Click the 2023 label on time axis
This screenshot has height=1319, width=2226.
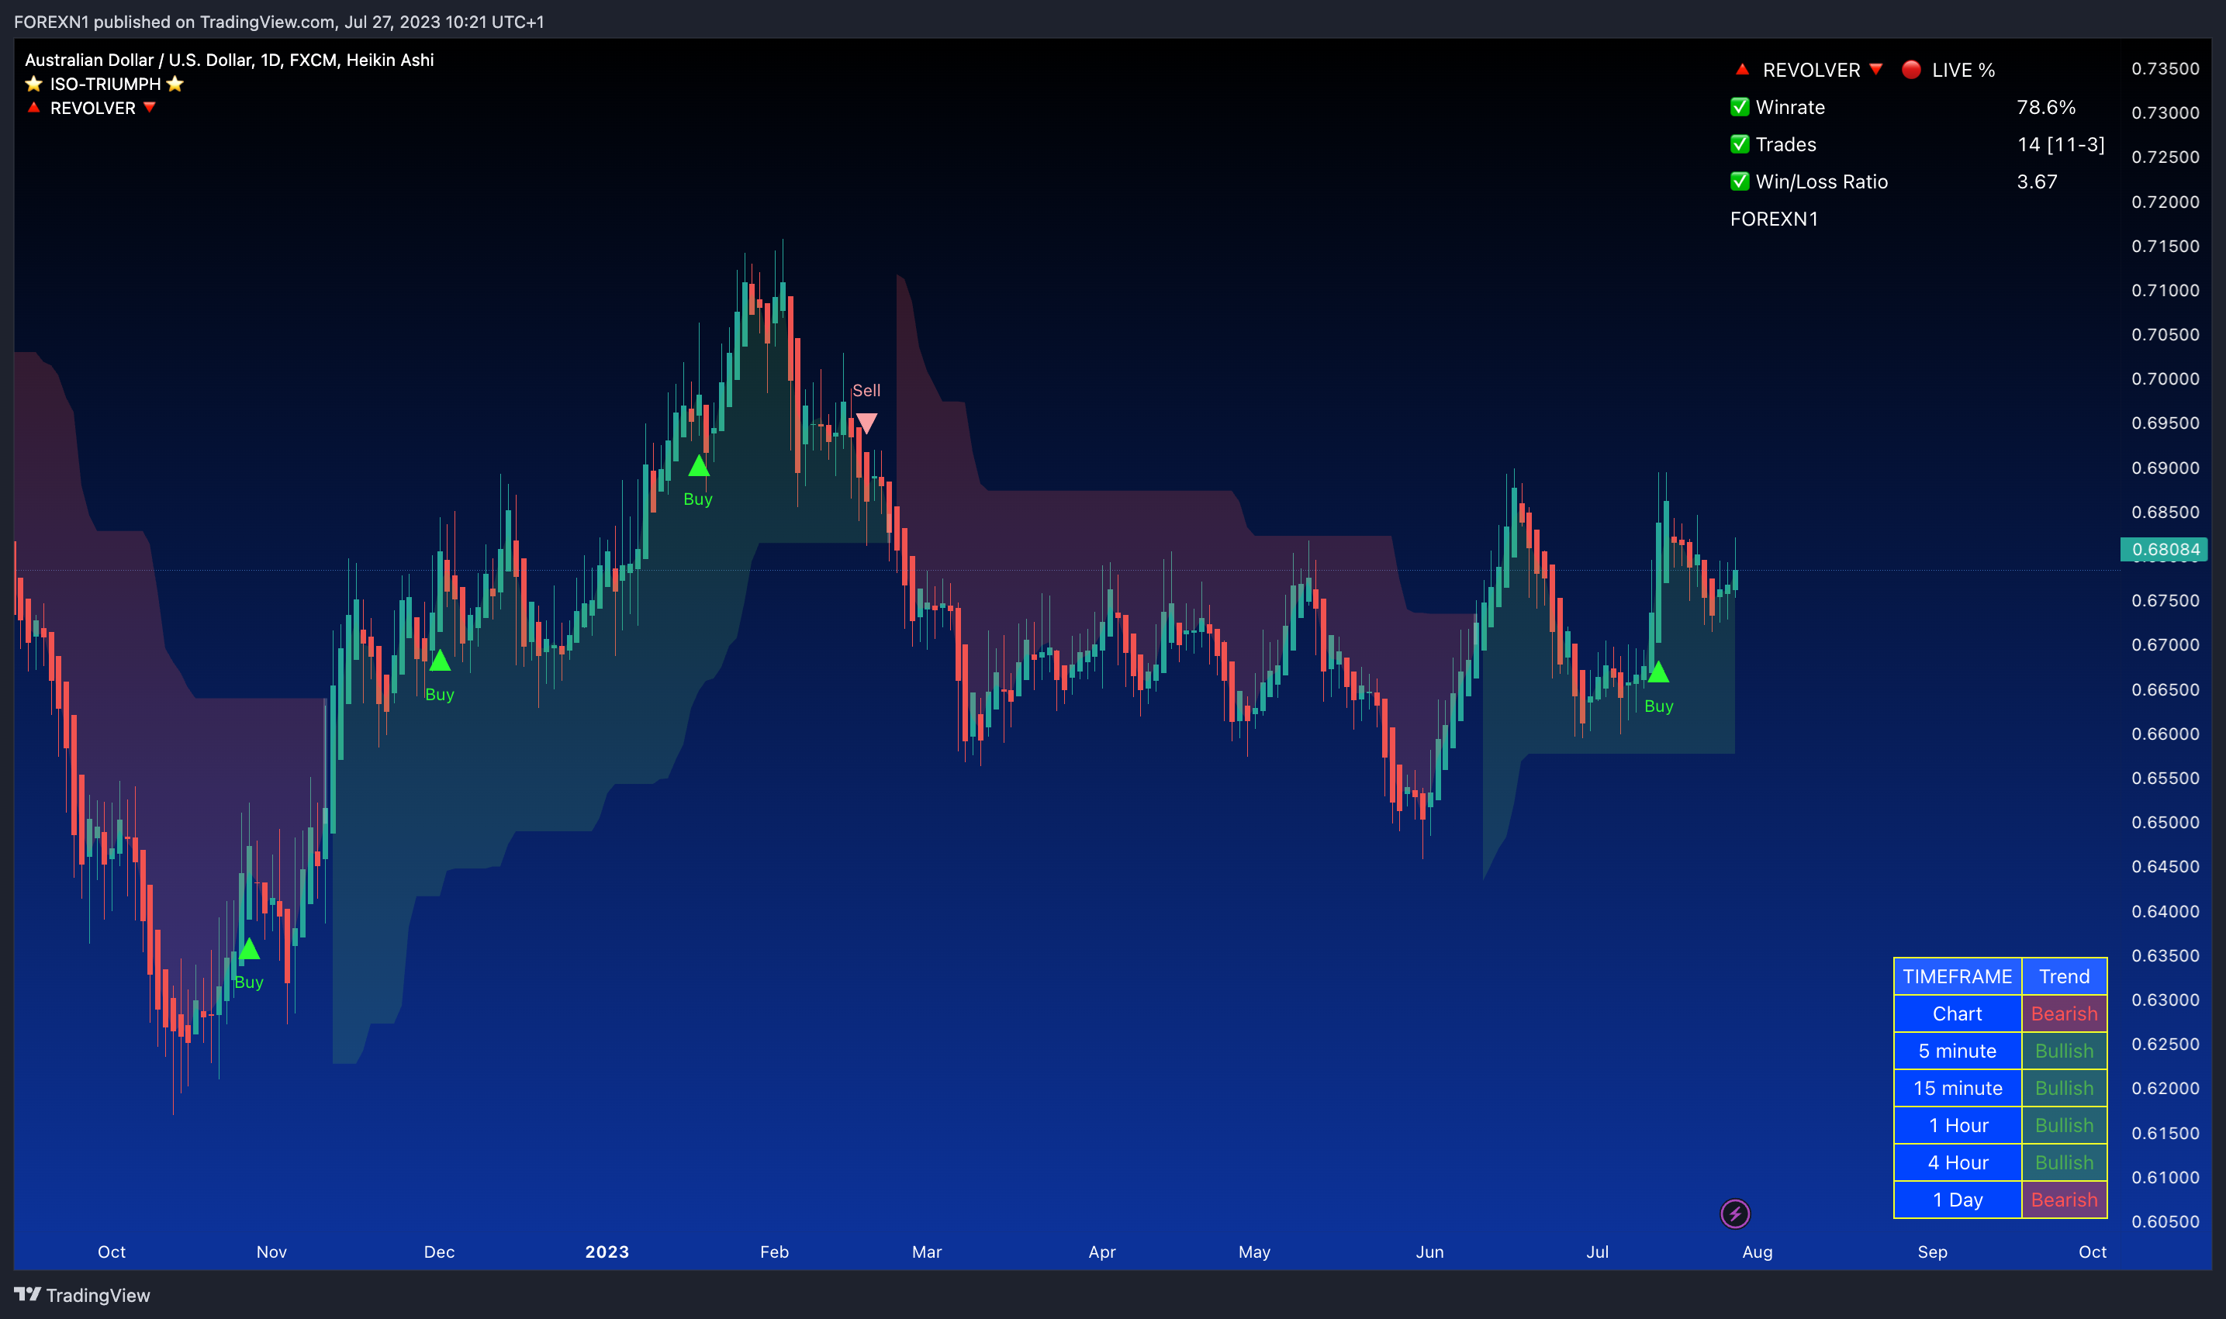pos(607,1252)
